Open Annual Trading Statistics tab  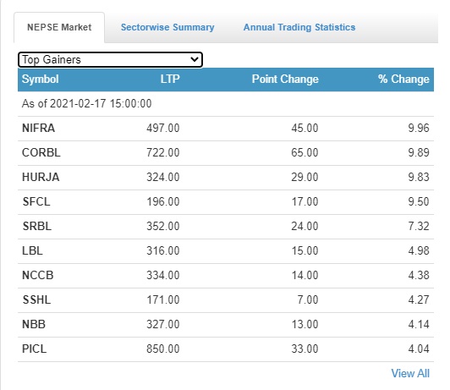299,27
